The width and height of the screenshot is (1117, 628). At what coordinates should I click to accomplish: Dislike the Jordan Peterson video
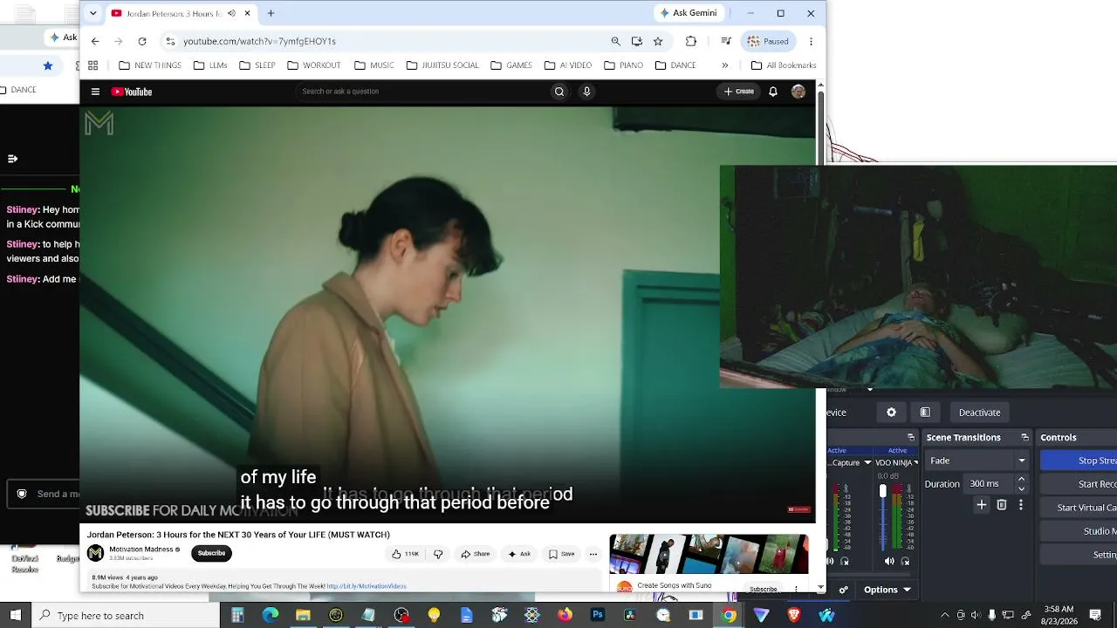438,554
